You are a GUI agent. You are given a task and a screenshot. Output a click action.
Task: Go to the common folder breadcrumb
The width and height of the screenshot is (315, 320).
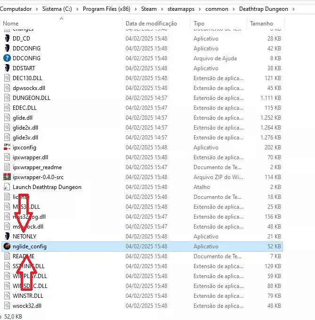pos(217,9)
